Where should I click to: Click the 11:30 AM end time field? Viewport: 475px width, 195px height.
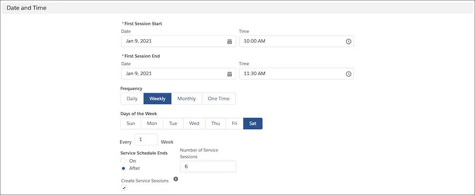[x=296, y=74]
